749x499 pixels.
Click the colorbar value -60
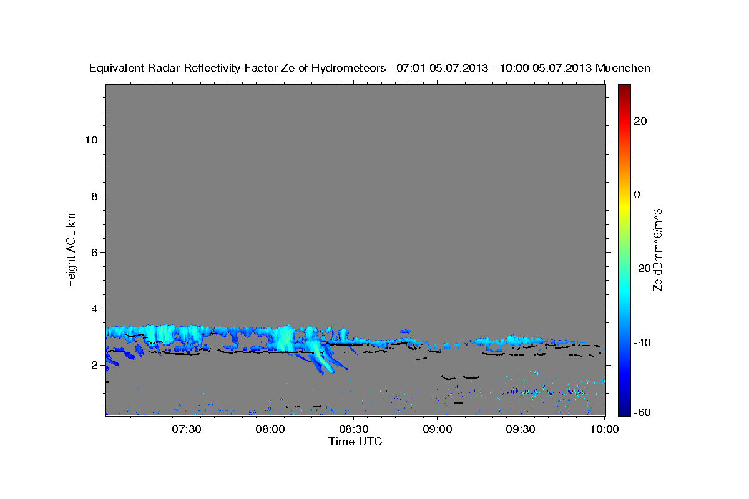(x=642, y=412)
